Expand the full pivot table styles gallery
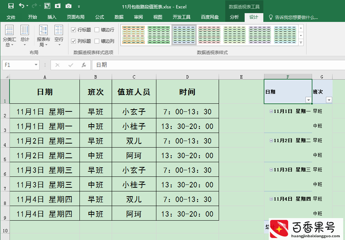Viewport: 345px width, 240px height. pyautogui.click(x=301, y=43)
